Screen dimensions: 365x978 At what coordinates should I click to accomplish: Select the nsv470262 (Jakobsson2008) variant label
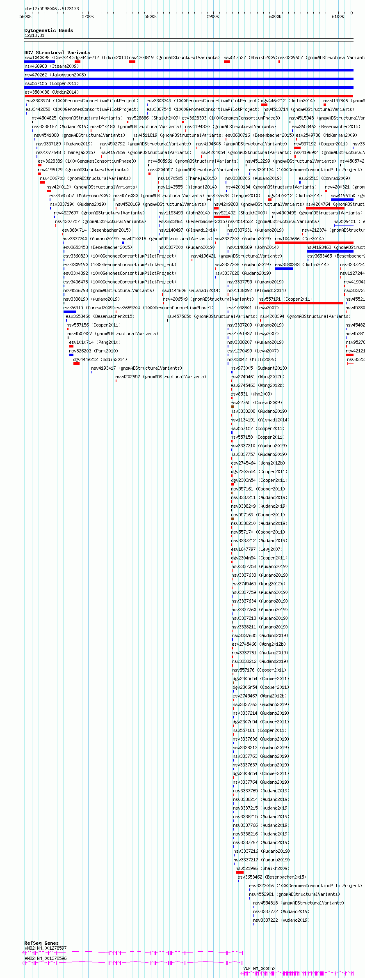coord(55,75)
